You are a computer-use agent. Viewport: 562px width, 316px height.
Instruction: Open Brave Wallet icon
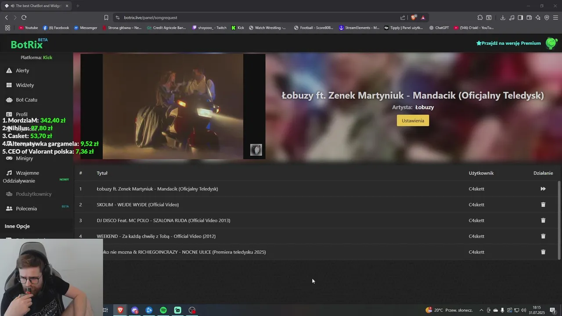[x=529, y=18]
